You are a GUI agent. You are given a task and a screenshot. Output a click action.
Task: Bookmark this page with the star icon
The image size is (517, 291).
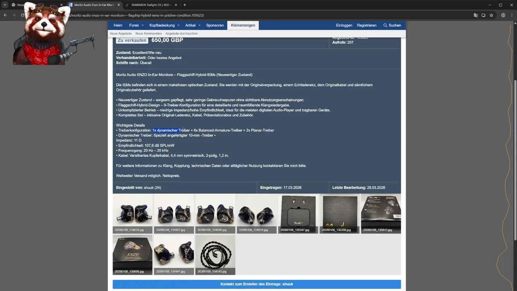pos(491,15)
